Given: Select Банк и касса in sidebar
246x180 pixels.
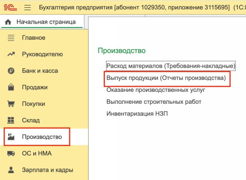Looking at the screenshot, I should pyautogui.click(x=40, y=71).
